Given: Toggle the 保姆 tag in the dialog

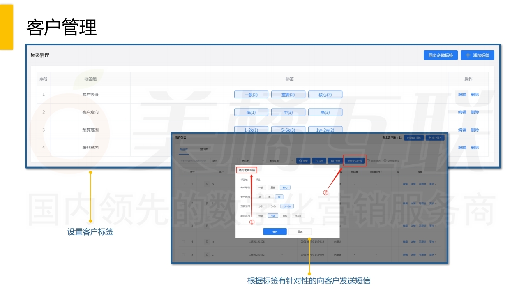Looking at the screenshot, I should [261, 216].
